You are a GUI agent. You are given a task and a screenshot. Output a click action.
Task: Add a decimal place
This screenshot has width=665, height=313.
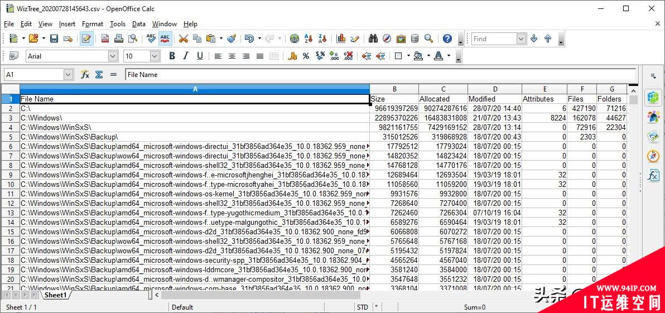[334, 56]
